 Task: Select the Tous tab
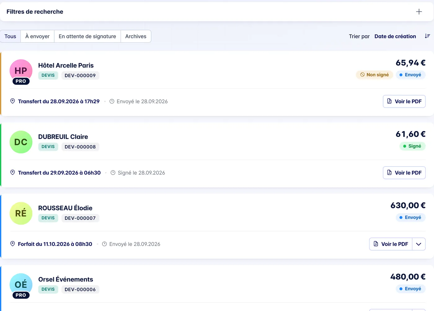(10, 36)
